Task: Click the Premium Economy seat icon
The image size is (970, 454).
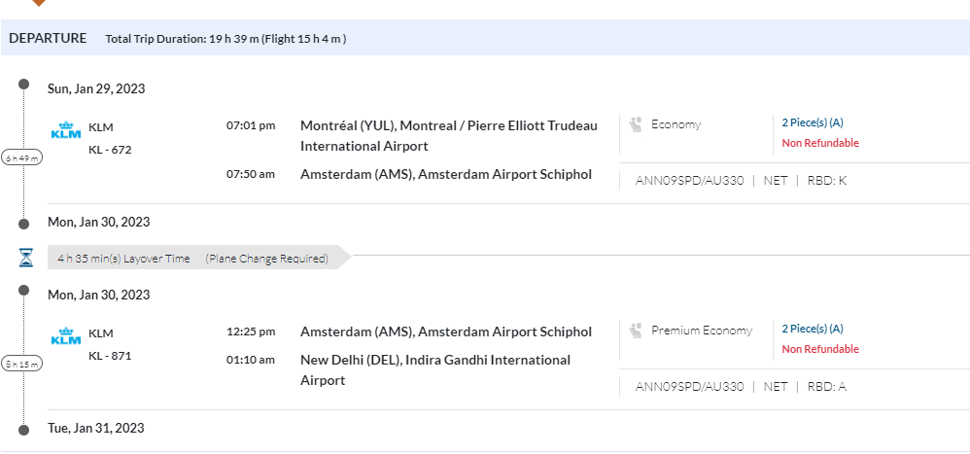Action: click(637, 331)
